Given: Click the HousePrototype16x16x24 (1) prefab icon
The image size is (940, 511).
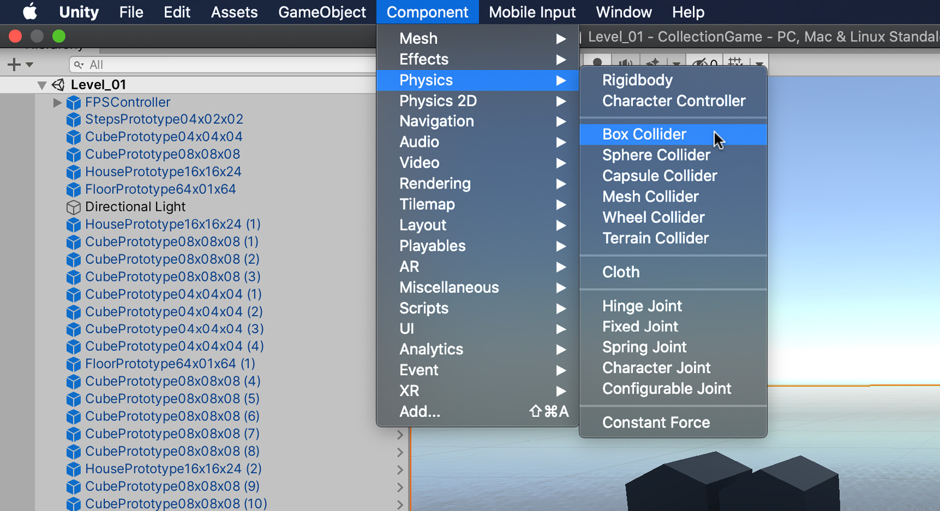Looking at the screenshot, I should tap(73, 225).
